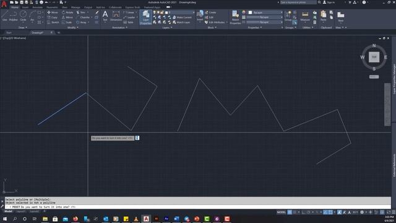Click the Stretch tool

[53, 22]
